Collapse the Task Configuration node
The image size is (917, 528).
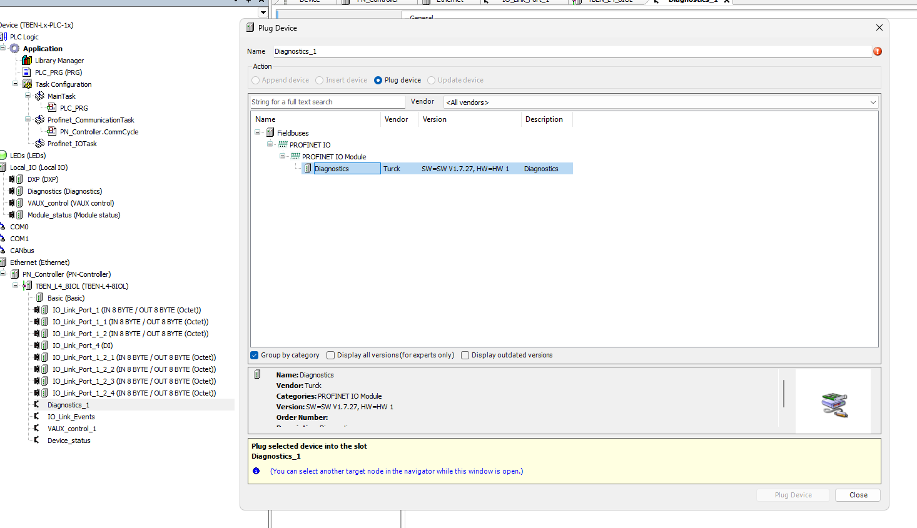click(x=15, y=84)
